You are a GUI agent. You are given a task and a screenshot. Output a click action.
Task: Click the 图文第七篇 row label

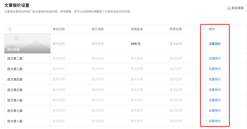coord(15,111)
